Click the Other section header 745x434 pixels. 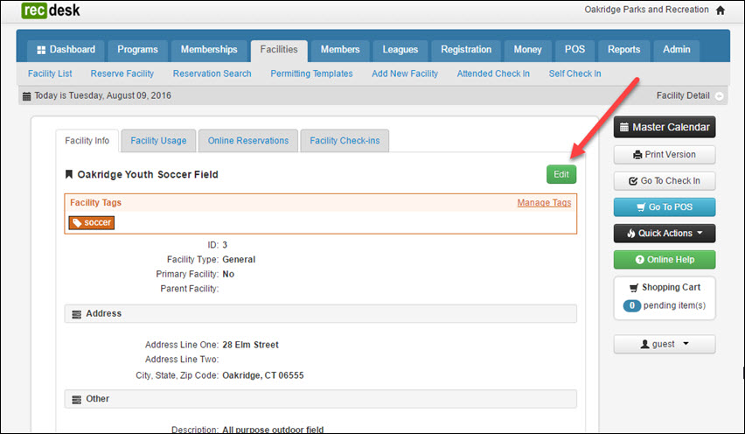[321, 399]
